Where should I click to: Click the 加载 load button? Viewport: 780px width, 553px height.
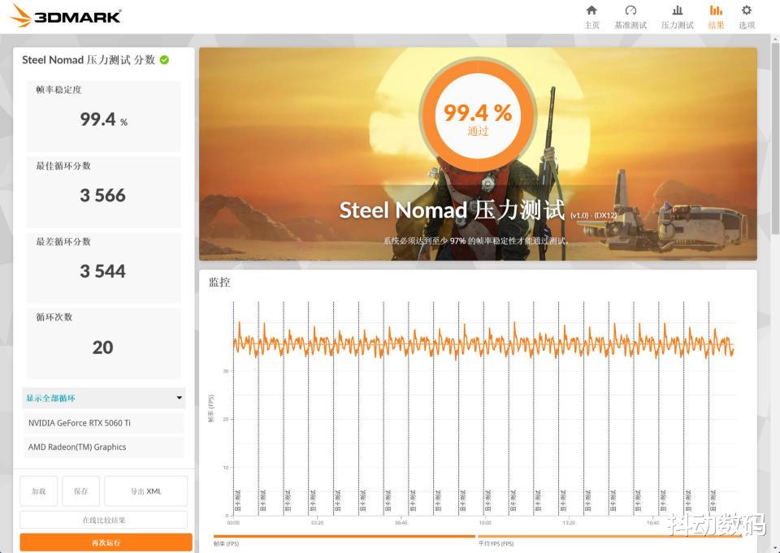coord(39,490)
